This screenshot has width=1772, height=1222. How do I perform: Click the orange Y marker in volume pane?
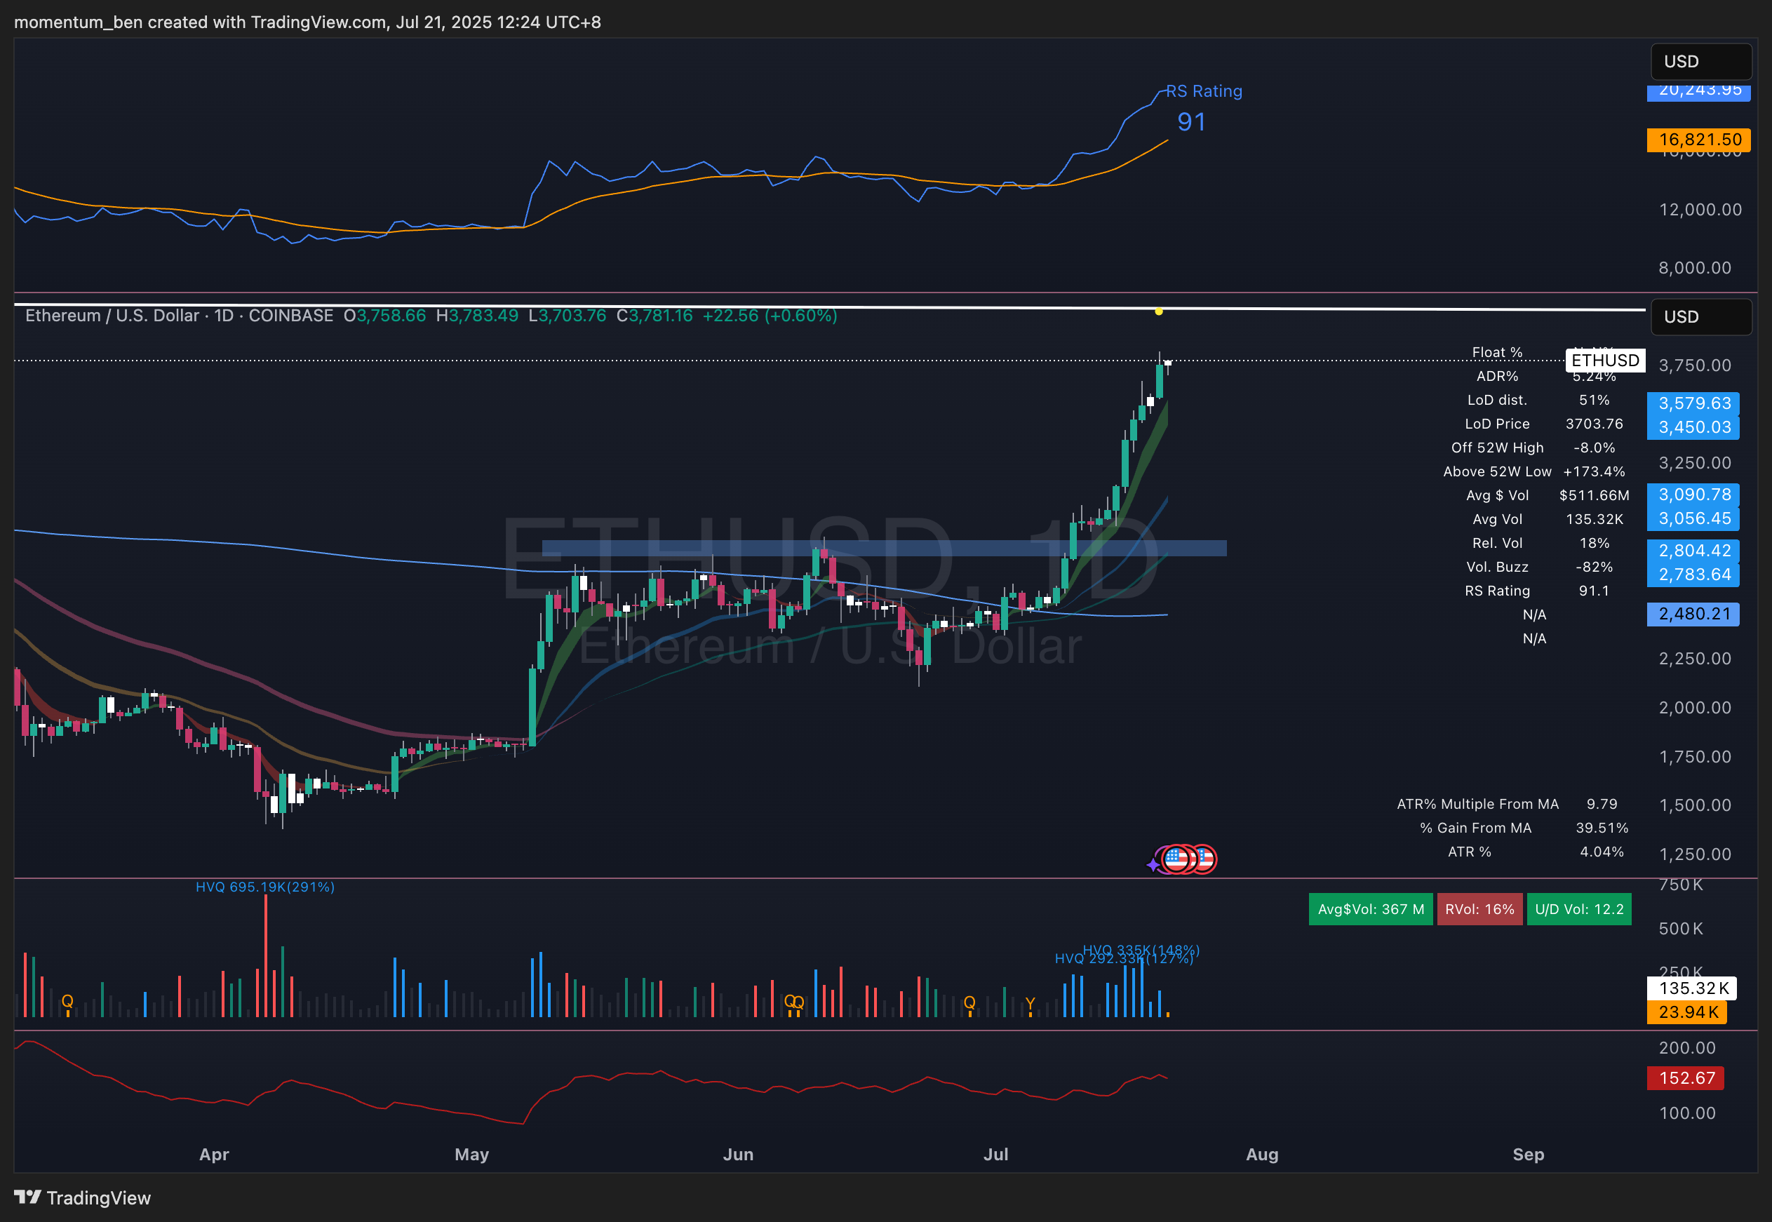pos(1031,1004)
